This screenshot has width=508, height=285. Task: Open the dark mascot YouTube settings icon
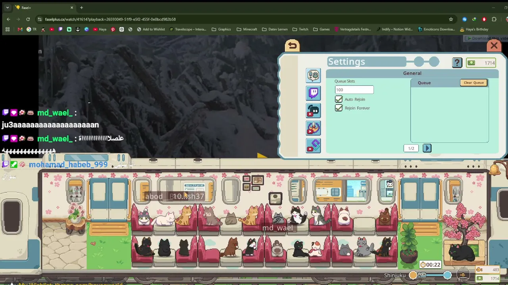tap(313, 111)
